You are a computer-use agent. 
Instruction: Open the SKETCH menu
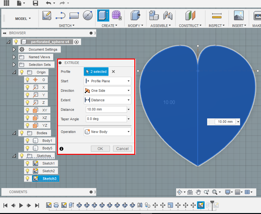click(67, 26)
